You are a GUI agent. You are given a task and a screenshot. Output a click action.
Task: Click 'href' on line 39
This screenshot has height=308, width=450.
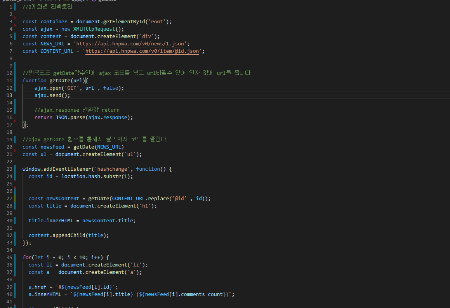[40, 287]
